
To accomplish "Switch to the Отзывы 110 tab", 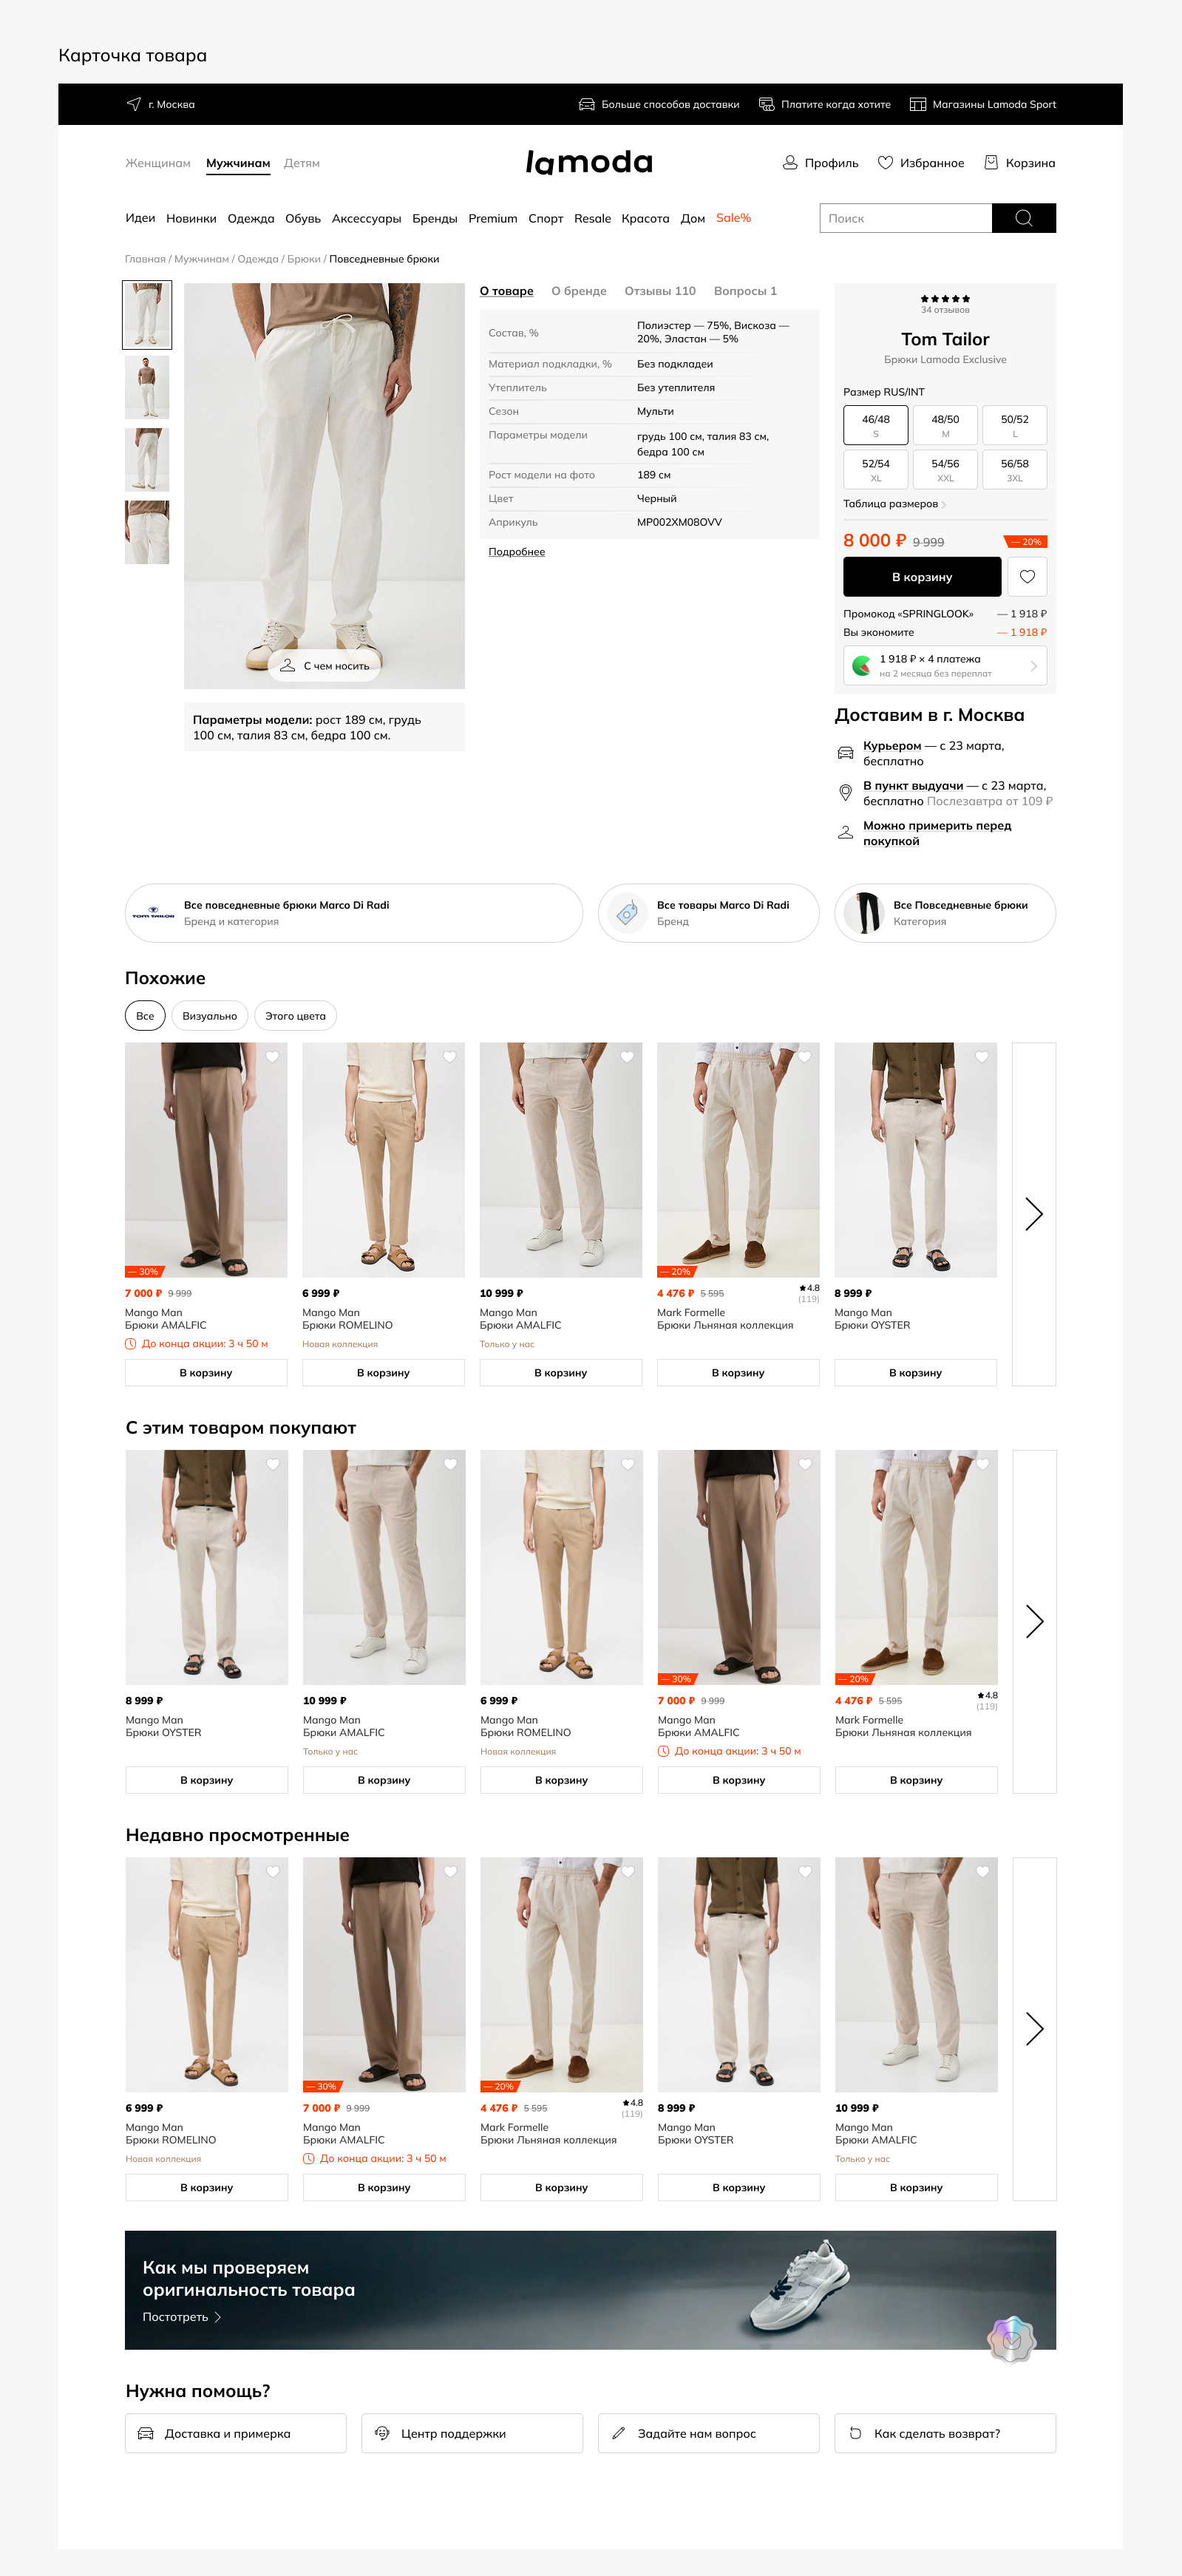I will [x=660, y=291].
